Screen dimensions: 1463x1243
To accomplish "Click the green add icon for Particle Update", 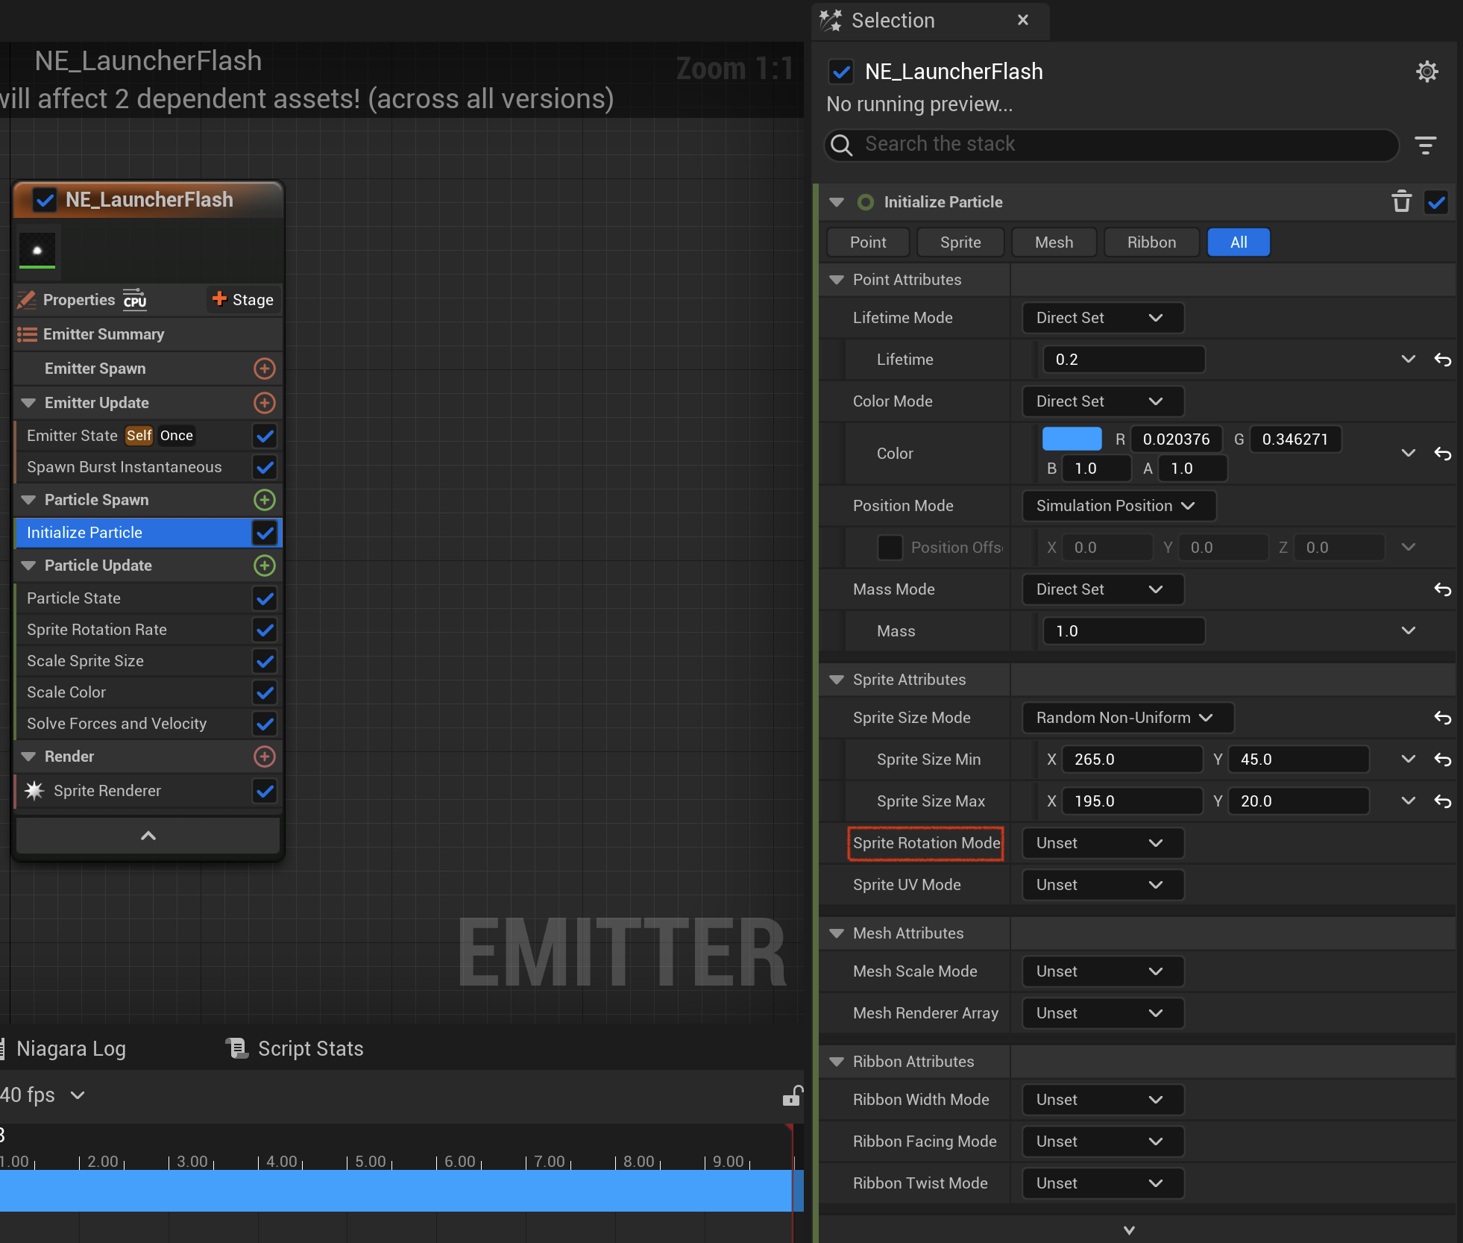I will click(x=265, y=566).
